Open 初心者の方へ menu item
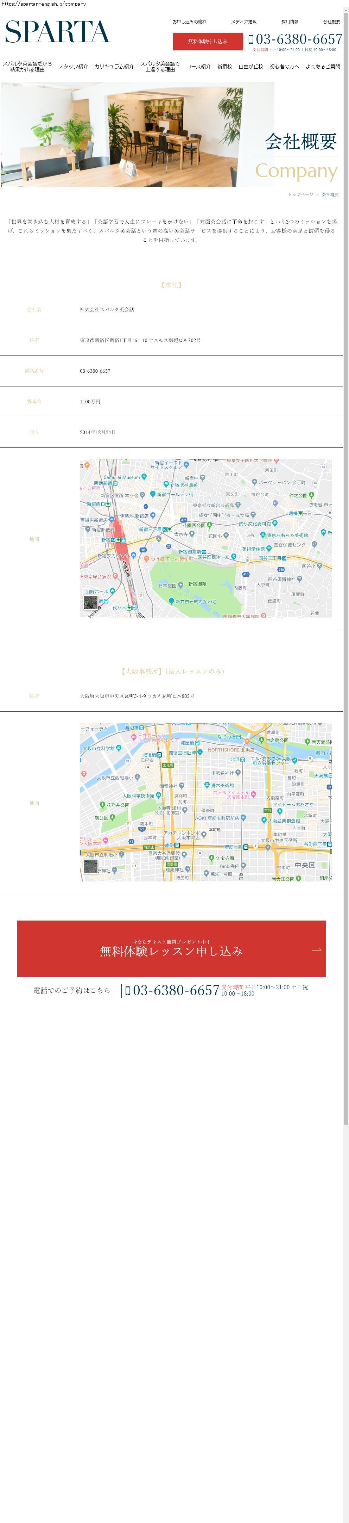This screenshot has height=1523, width=349. tap(285, 66)
